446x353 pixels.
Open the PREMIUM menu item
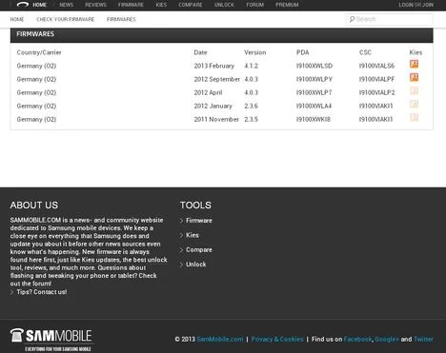(x=287, y=5)
